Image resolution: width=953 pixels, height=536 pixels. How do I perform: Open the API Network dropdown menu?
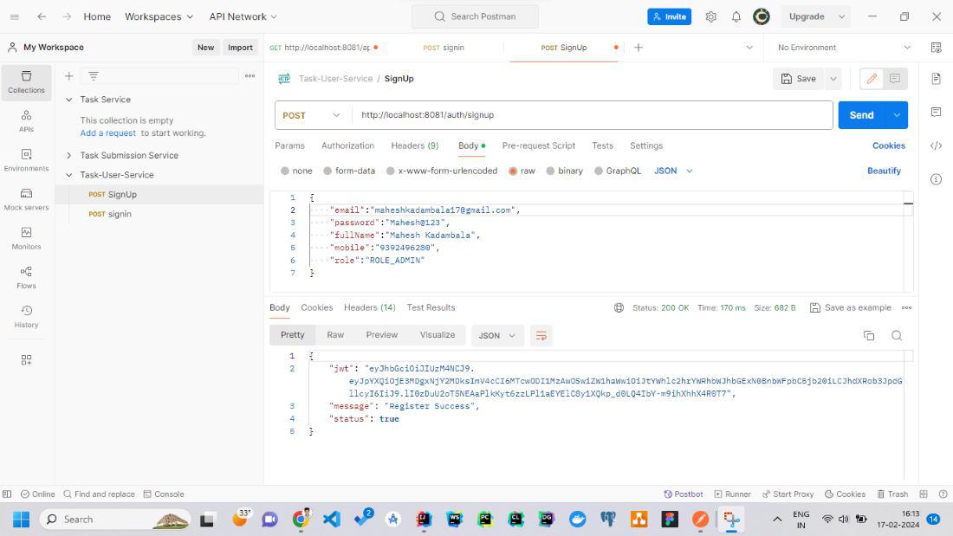(x=243, y=16)
